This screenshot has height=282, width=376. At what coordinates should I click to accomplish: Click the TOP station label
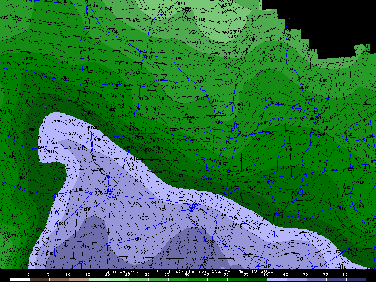(98, 193)
